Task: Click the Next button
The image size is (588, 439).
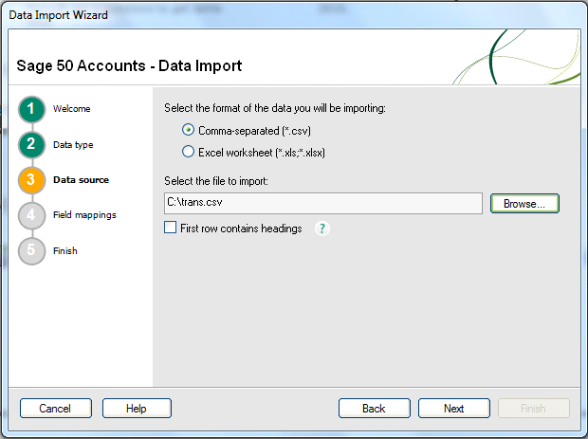Action: pos(453,409)
